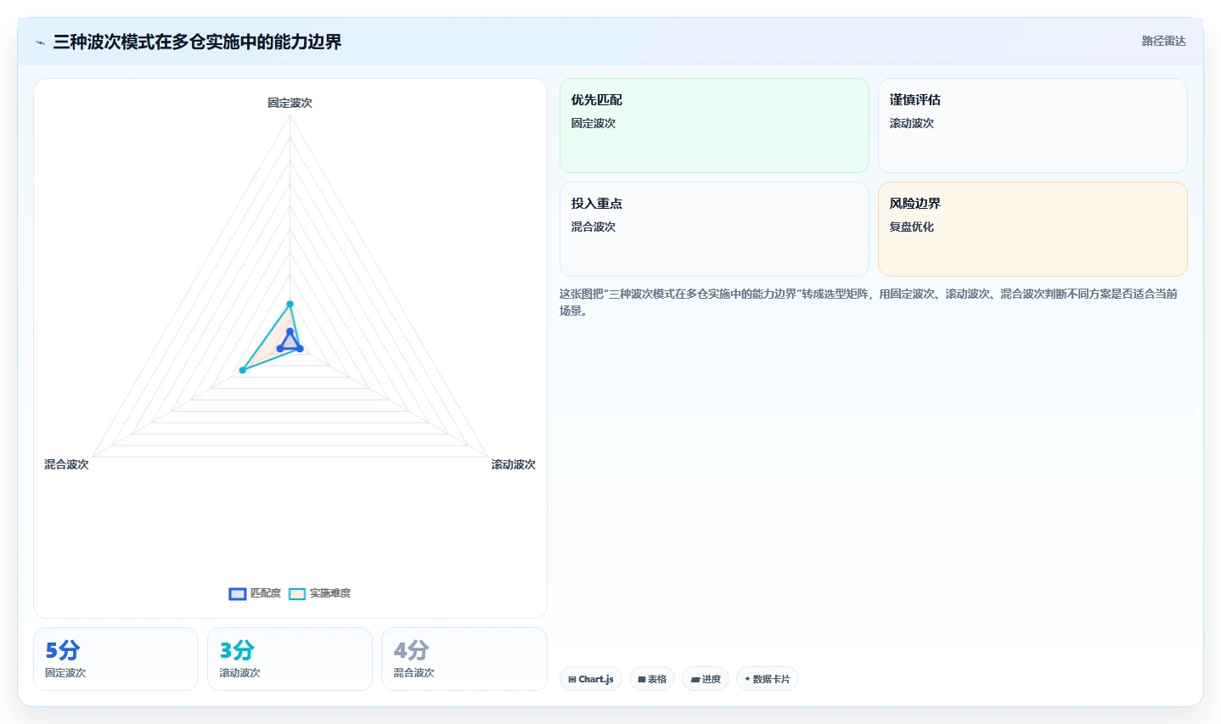Click the 路径雷达 label in the header
The width and height of the screenshot is (1221, 724).
(1163, 41)
